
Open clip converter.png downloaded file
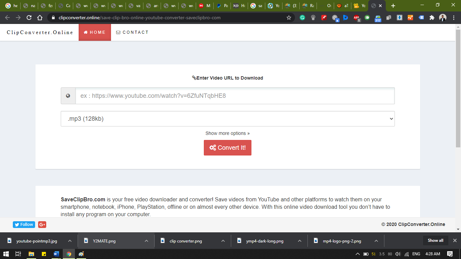[x=186, y=241]
